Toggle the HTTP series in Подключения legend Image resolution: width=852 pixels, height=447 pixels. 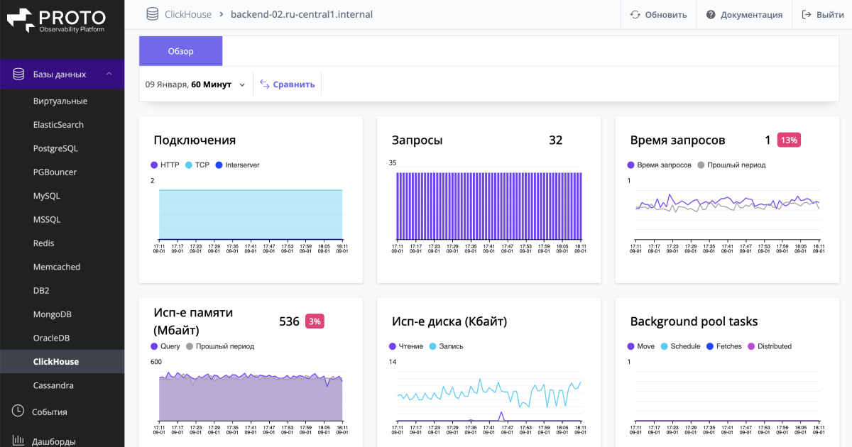pos(165,165)
